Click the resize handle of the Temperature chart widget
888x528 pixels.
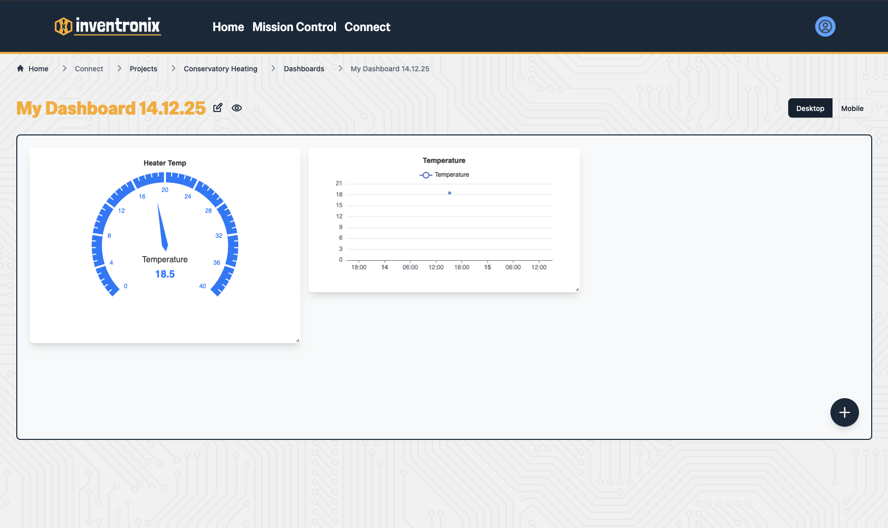(x=577, y=288)
